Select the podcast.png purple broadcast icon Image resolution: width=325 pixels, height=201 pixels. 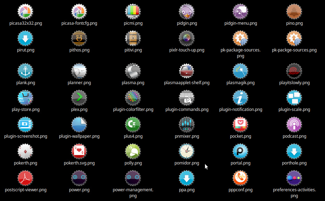(x=294, y=125)
